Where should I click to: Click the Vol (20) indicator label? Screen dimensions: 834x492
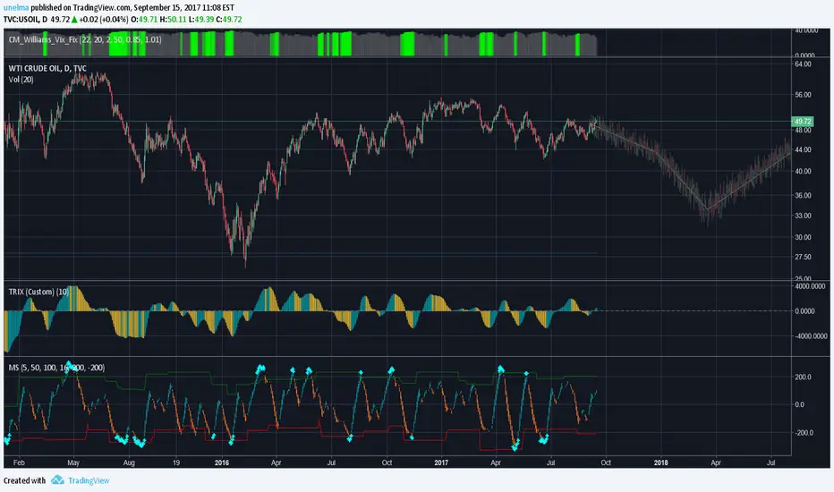point(21,80)
